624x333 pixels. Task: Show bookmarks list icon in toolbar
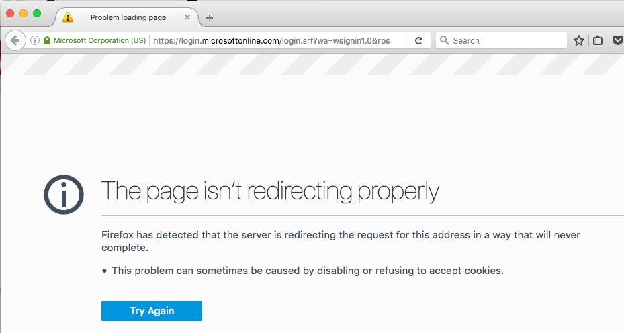click(x=598, y=40)
